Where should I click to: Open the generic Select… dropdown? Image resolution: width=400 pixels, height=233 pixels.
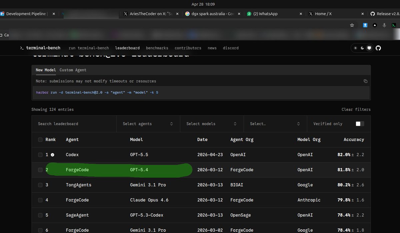[275, 124]
